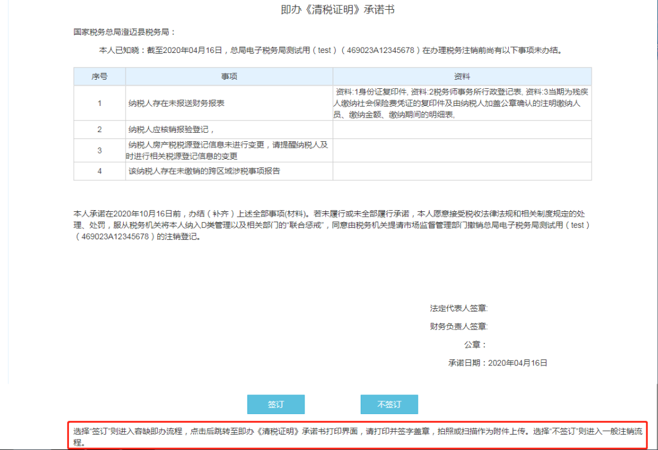Click the 承诺日期 2020年04月16日 text
658x450 pixels.
[498, 363]
